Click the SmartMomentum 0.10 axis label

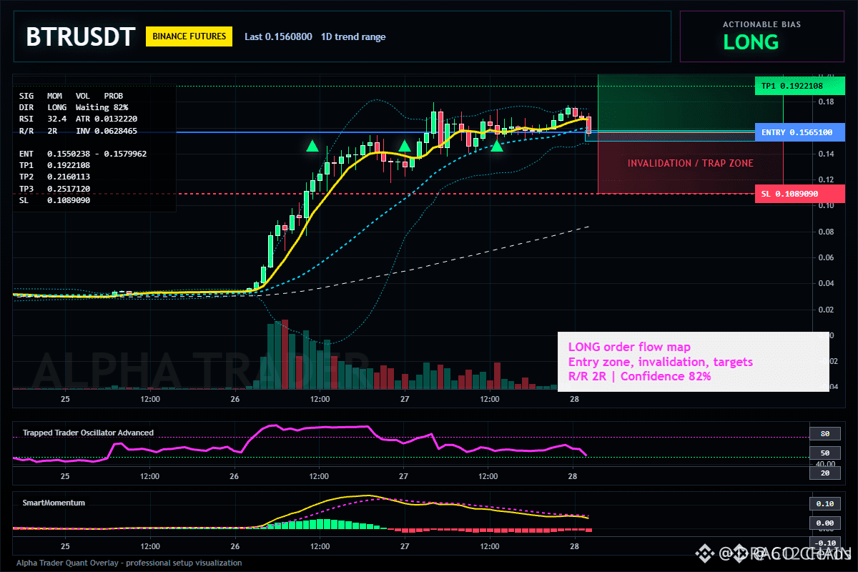click(x=824, y=503)
